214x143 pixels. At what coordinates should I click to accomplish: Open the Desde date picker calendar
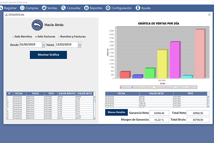[44, 45]
